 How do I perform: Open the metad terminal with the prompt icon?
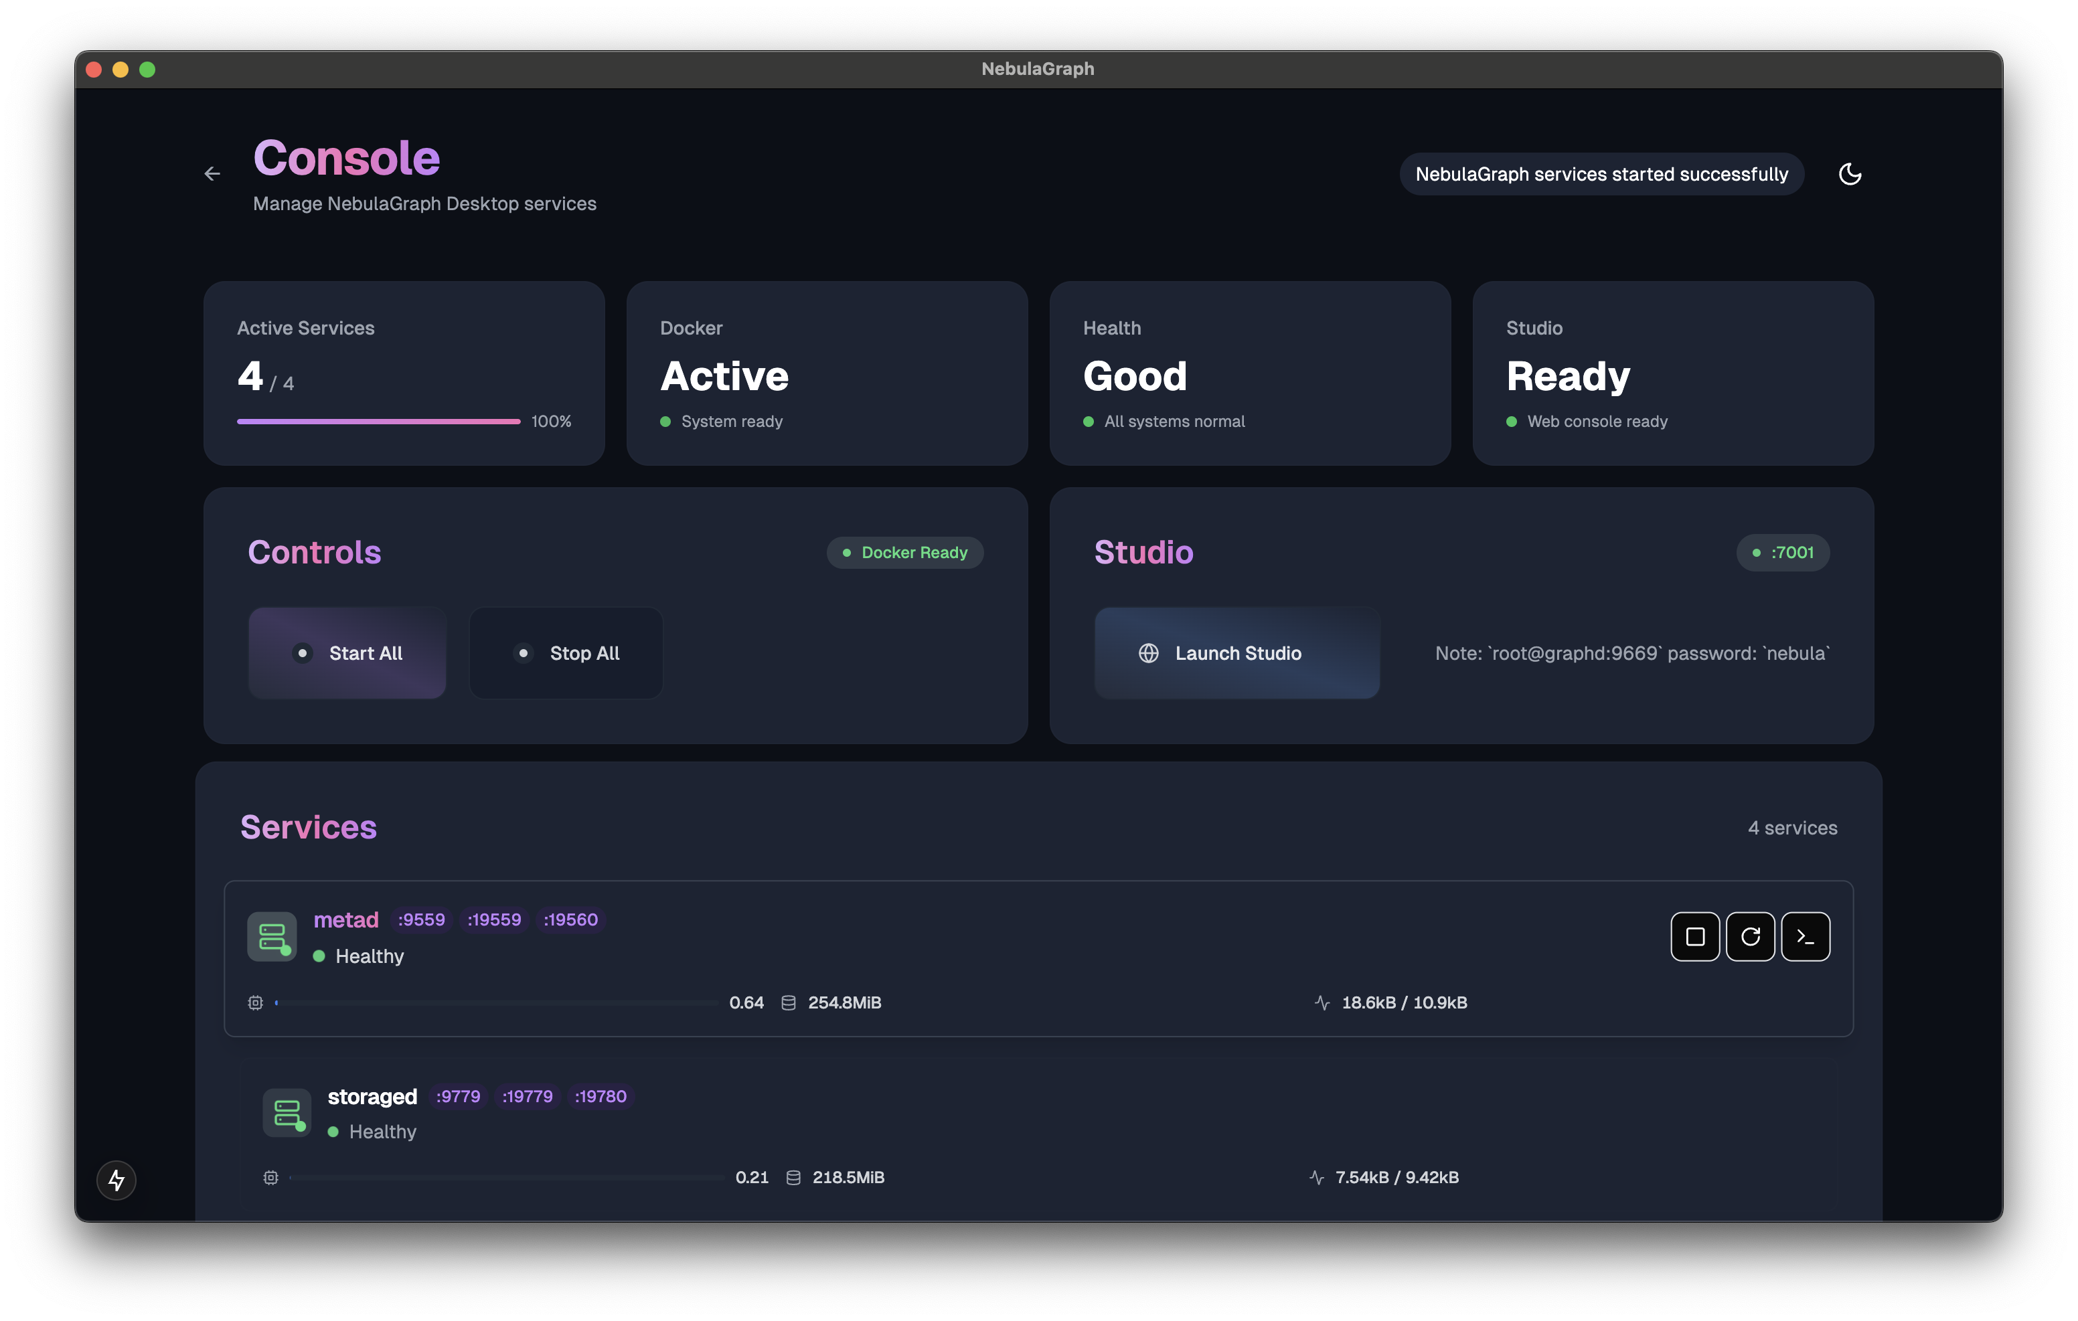tap(1806, 936)
